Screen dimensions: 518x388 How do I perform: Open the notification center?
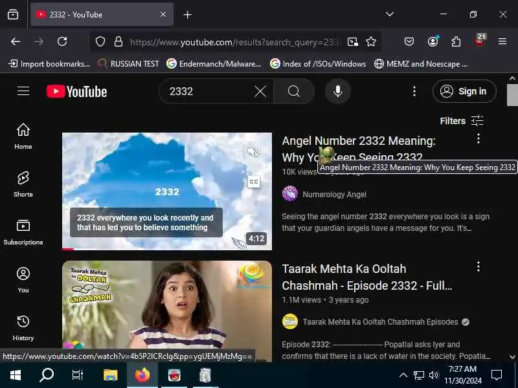497,375
